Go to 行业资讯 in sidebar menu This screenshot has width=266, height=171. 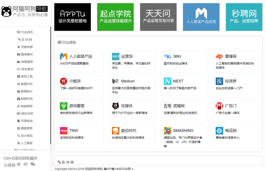coord(25,32)
